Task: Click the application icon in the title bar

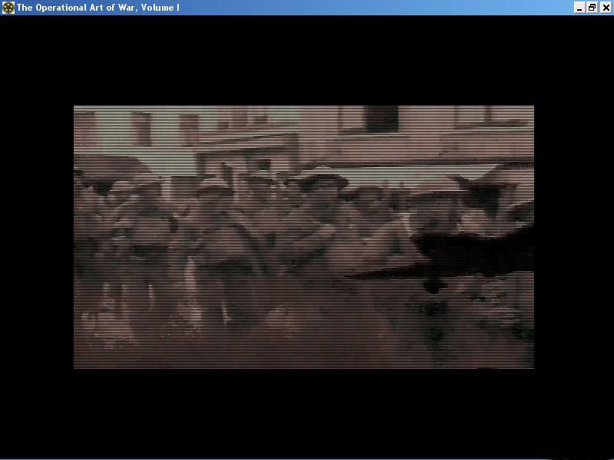Action: coord(8,8)
